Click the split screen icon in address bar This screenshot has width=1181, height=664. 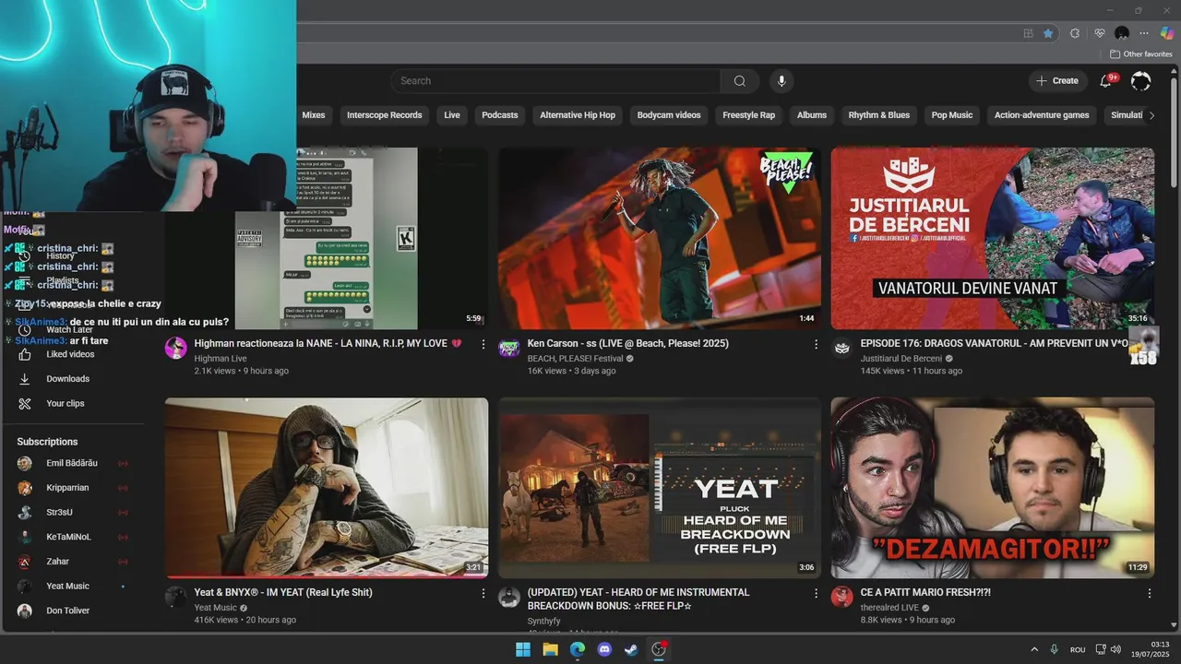pyautogui.click(x=1028, y=33)
